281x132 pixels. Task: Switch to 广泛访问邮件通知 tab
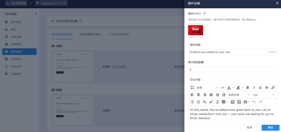coord(119,34)
